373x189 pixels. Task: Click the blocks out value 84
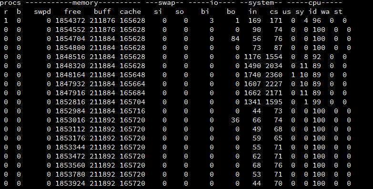pyautogui.click(x=235, y=39)
